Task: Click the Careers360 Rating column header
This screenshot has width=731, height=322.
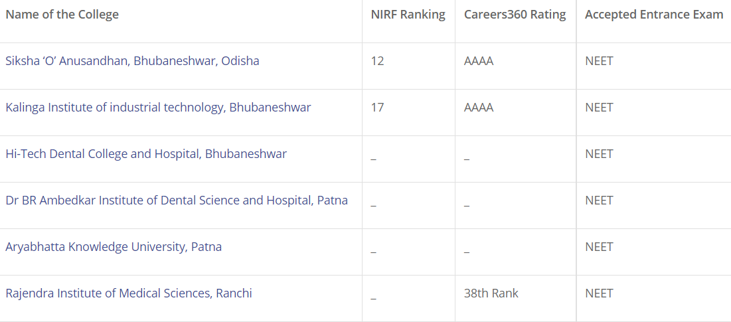Action: [x=515, y=15]
